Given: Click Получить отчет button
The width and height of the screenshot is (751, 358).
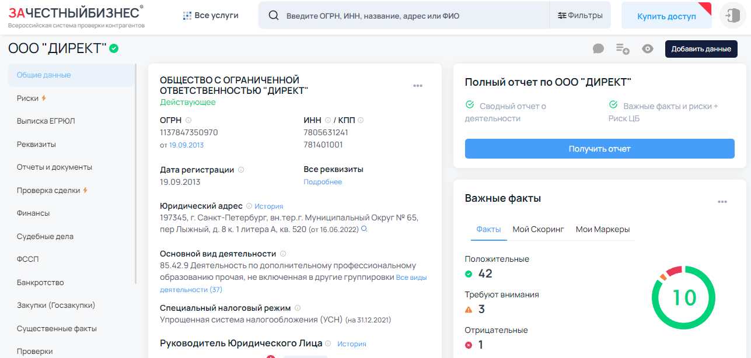Looking at the screenshot, I should 599,149.
